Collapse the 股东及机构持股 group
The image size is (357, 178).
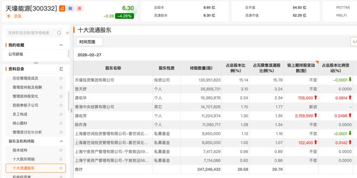[x=61, y=141]
